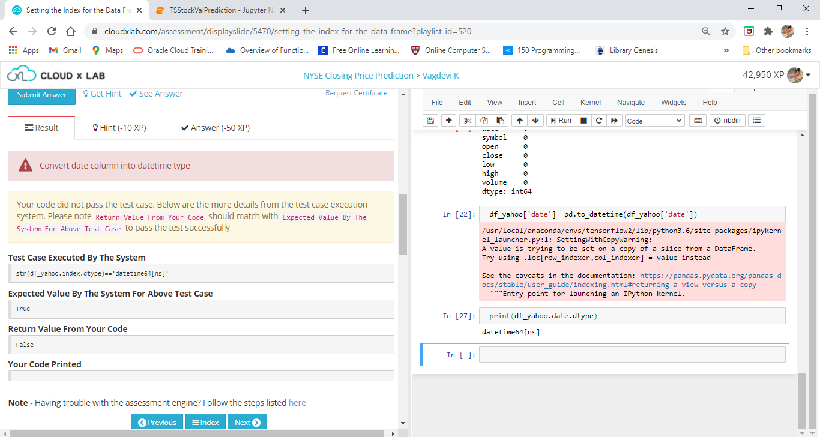820x437 pixels.
Task: Click the CloudxLab logo
Action: (56, 76)
